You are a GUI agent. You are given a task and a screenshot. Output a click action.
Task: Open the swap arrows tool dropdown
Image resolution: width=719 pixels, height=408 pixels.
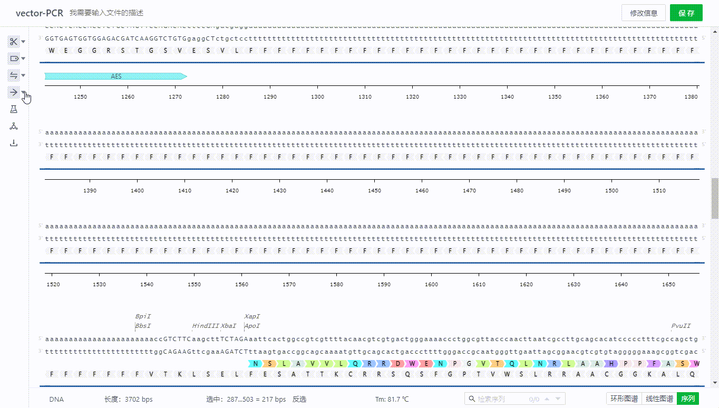23,75
